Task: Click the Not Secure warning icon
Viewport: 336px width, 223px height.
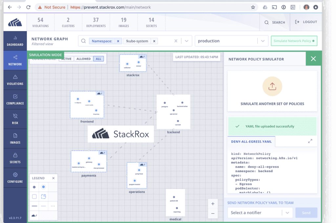Action: point(40,7)
